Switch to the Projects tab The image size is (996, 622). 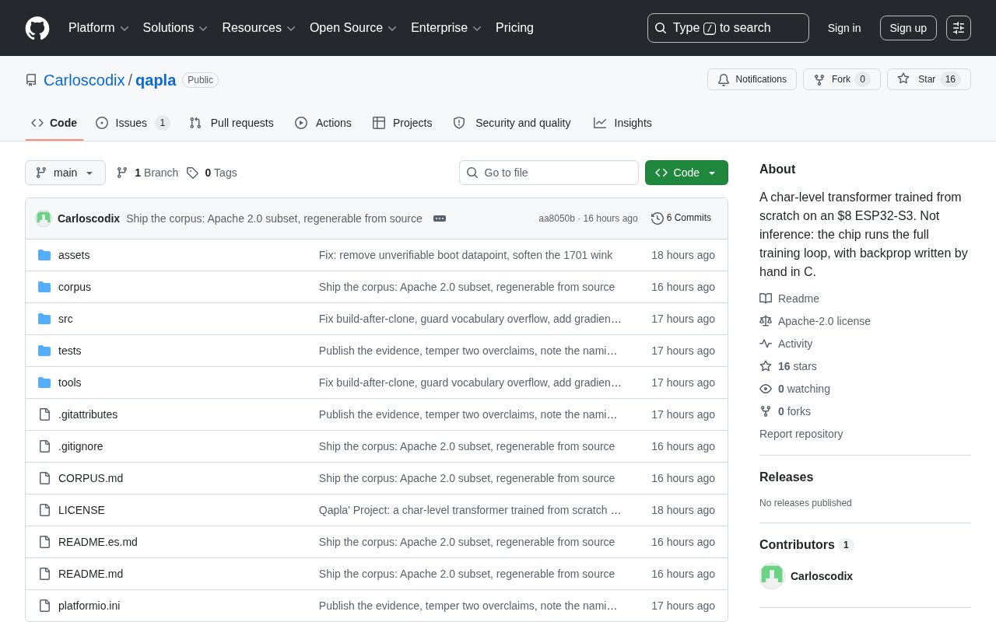coord(402,123)
